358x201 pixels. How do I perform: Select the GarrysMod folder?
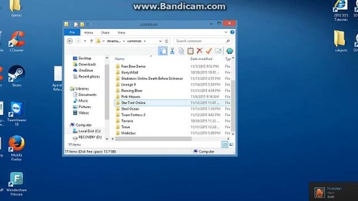129,73
